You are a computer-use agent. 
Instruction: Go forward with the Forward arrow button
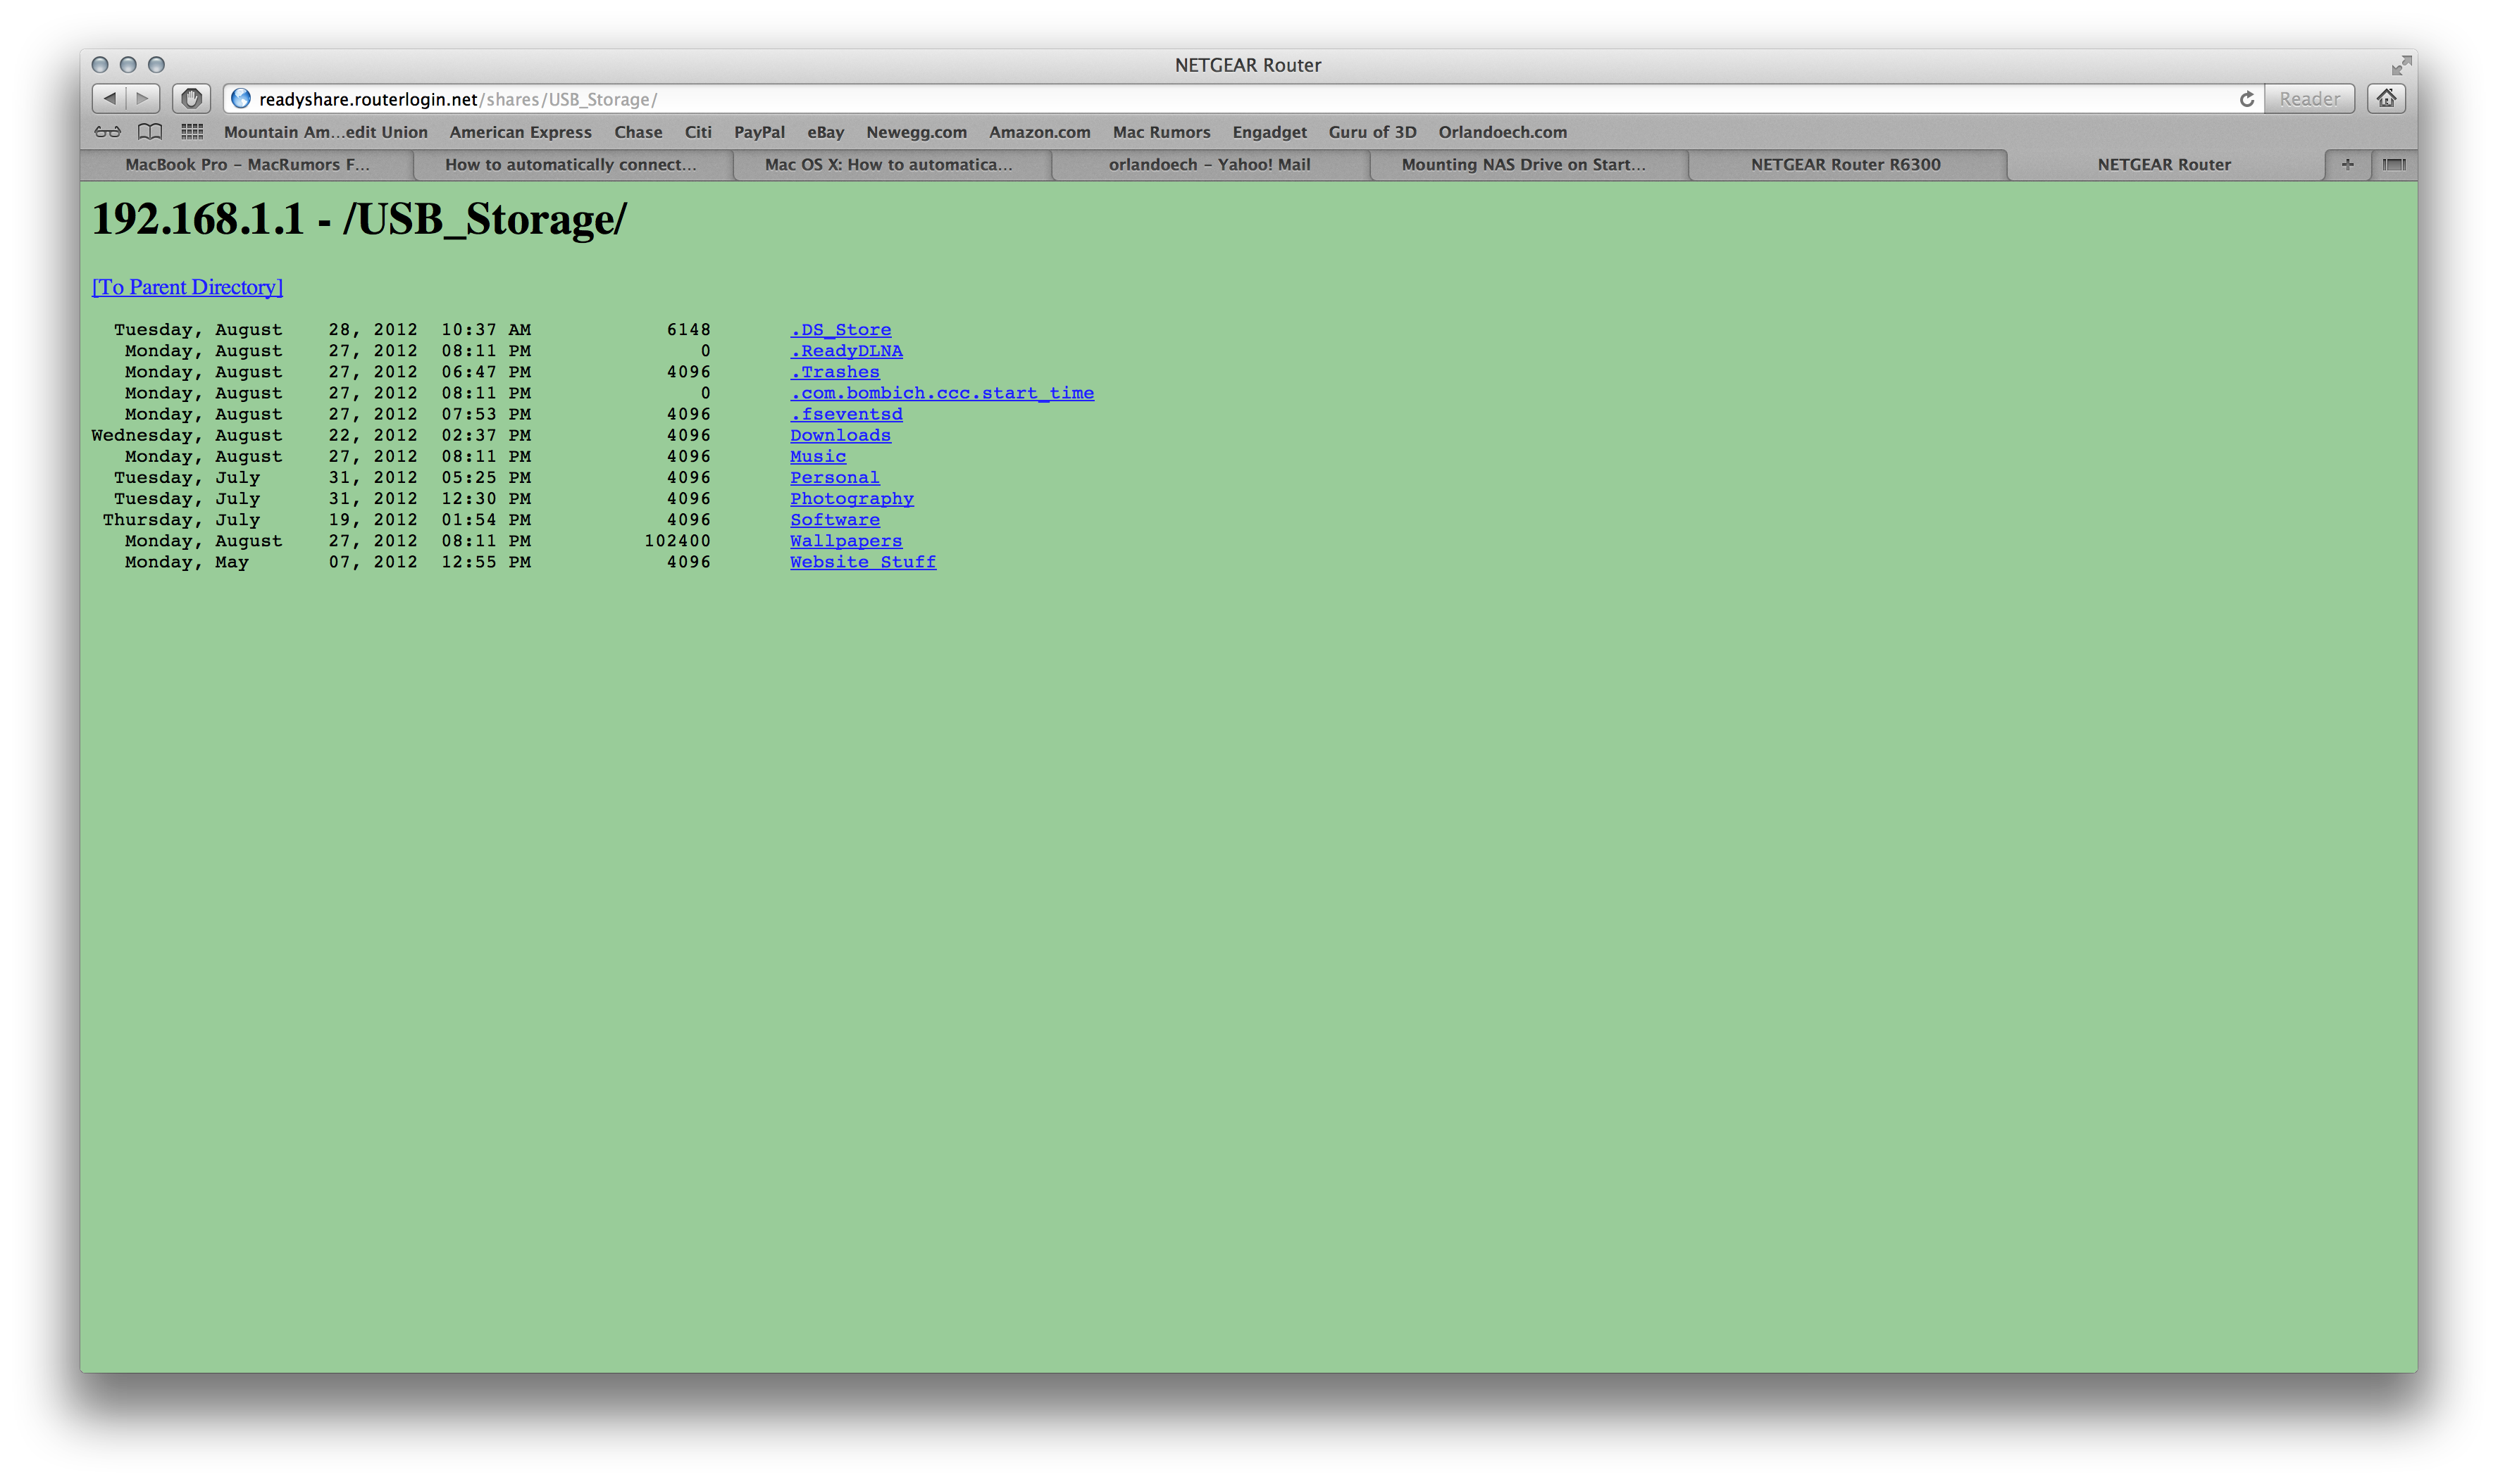click(x=143, y=98)
